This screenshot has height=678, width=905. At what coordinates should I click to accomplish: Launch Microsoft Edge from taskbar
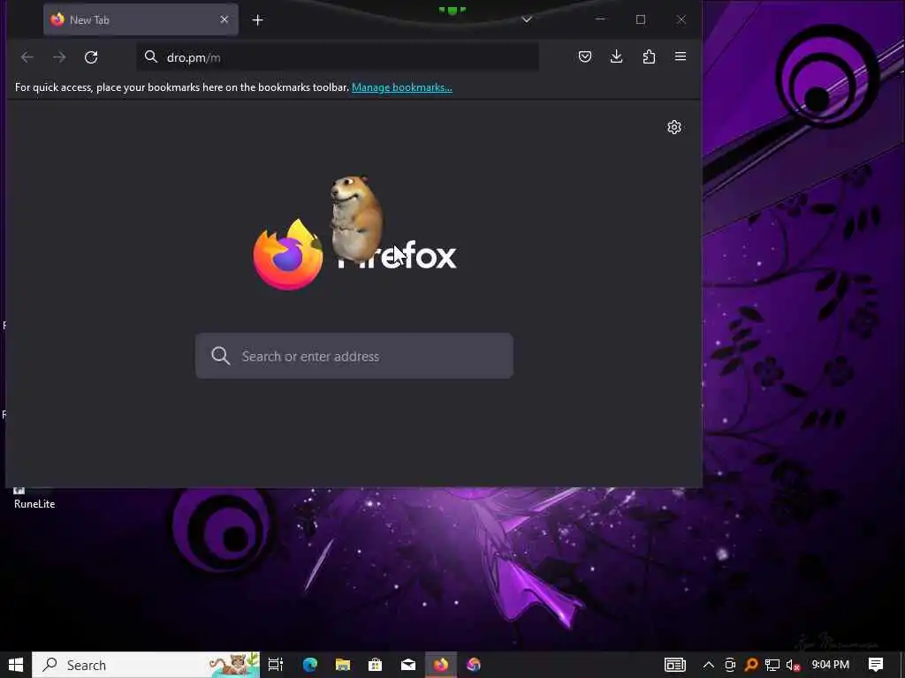(310, 665)
